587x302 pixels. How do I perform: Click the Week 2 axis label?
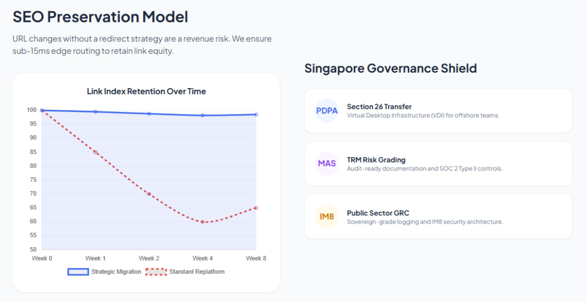pos(149,259)
